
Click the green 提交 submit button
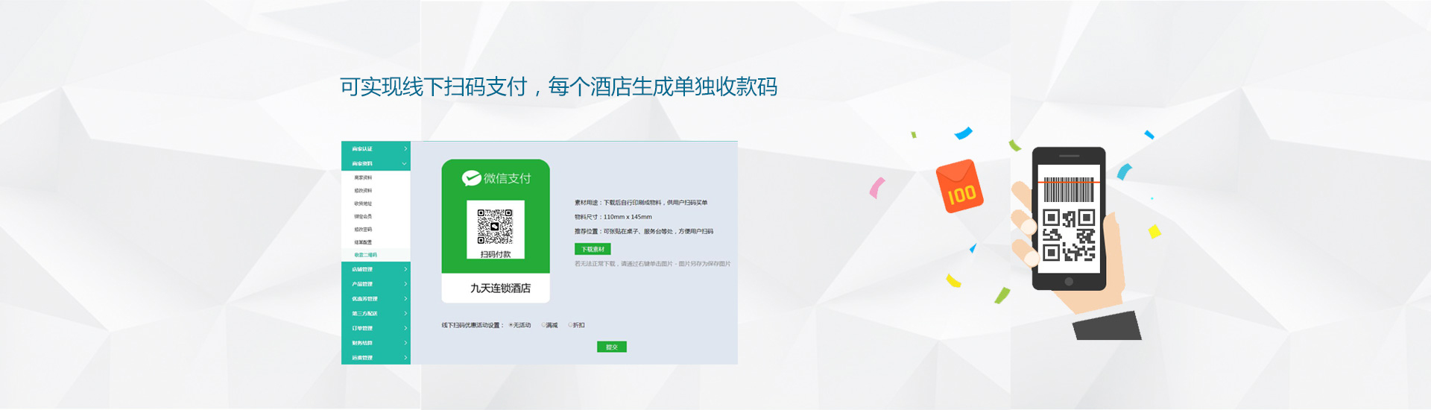point(611,347)
